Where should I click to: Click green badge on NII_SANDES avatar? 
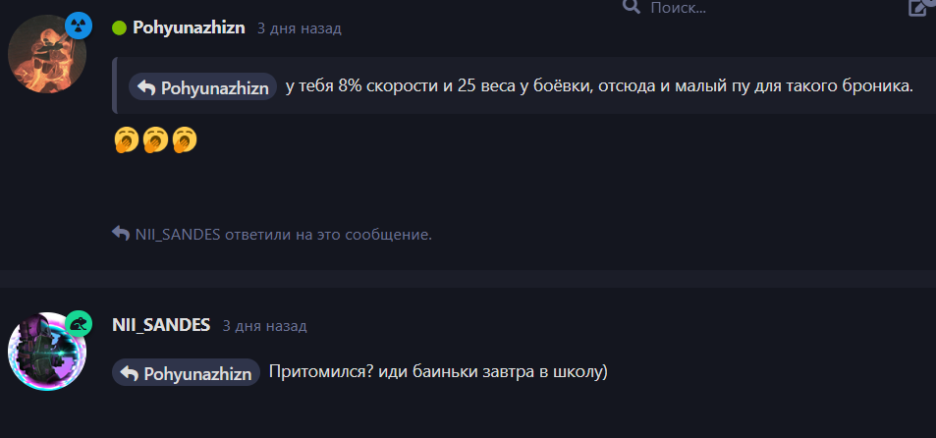(x=79, y=323)
